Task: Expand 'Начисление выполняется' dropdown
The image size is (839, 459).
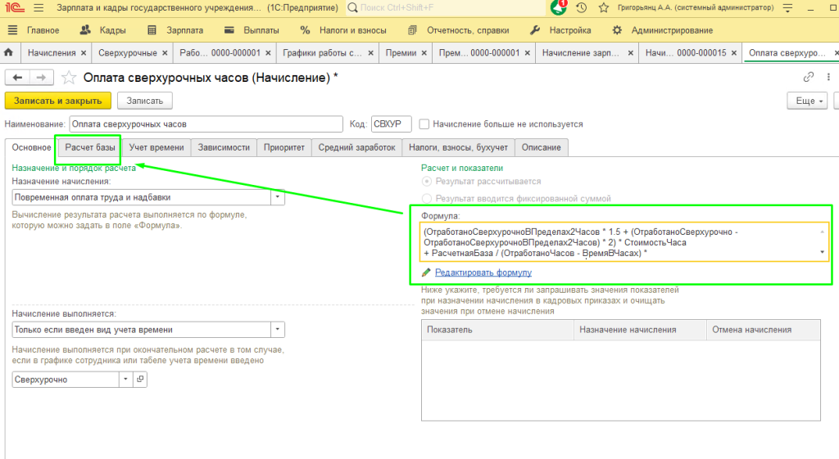Action: pos(278,330)
